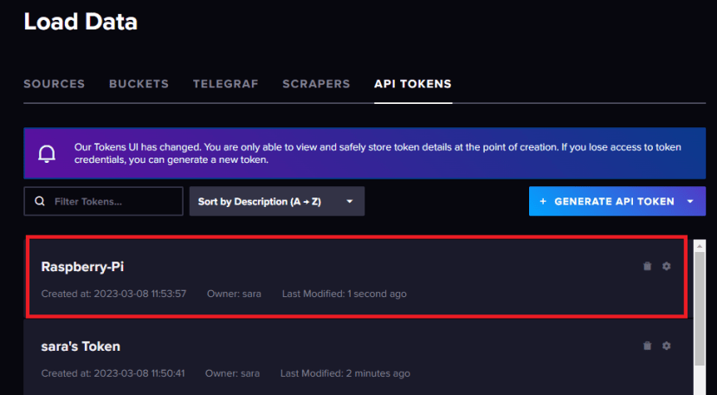717x395 pixels.
Task: Select the Scrapers tab
Action: [316, 84]
